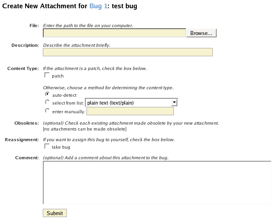Enable the patch checkbox
The height and width of the screenshot is (221, 278).
47,75
